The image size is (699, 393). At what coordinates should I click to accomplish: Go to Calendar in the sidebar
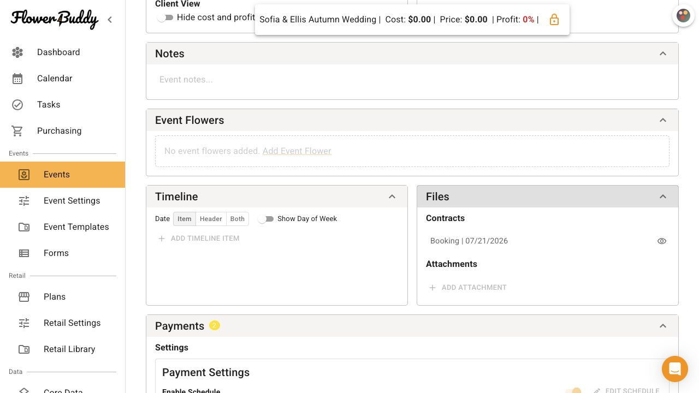[62, 79]
